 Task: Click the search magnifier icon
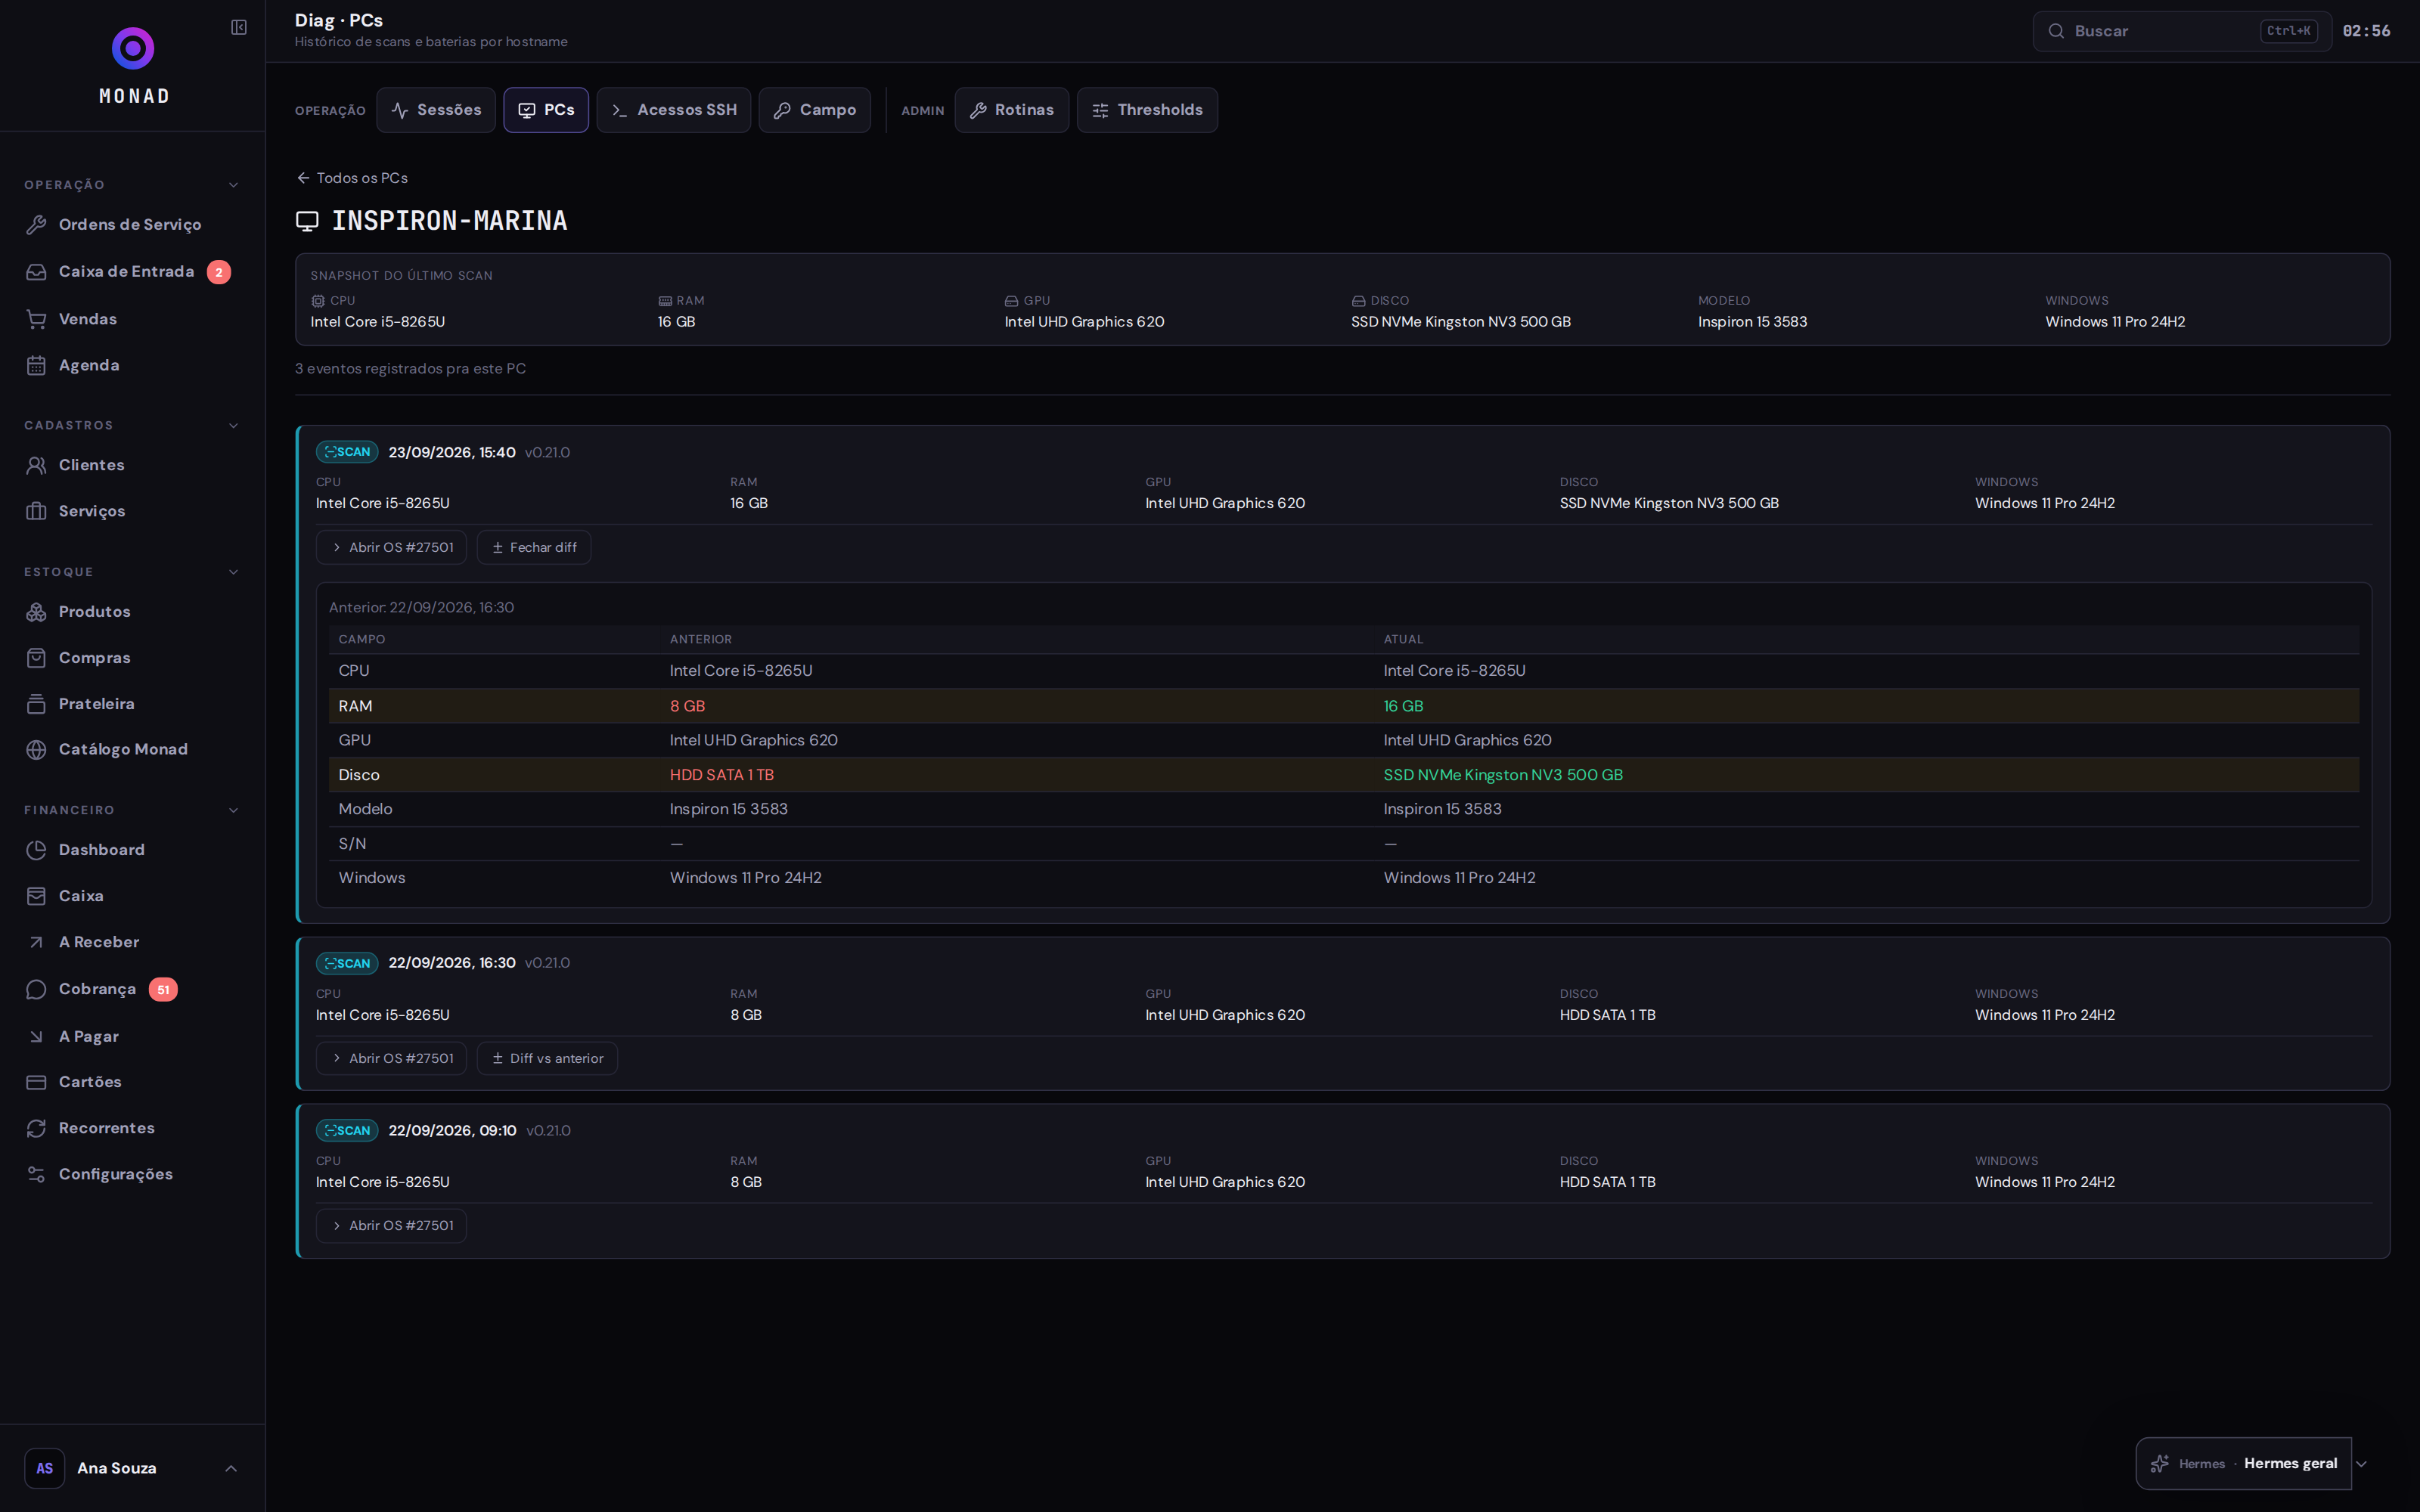click(2056, 31)
